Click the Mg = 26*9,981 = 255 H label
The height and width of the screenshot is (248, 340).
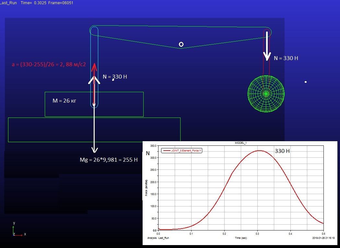coord(109,160)
